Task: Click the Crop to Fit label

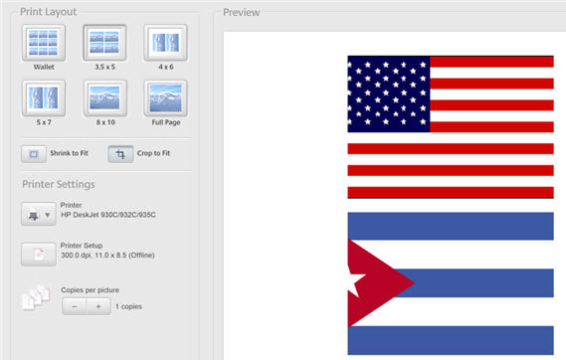Action: tap(153, 153)
